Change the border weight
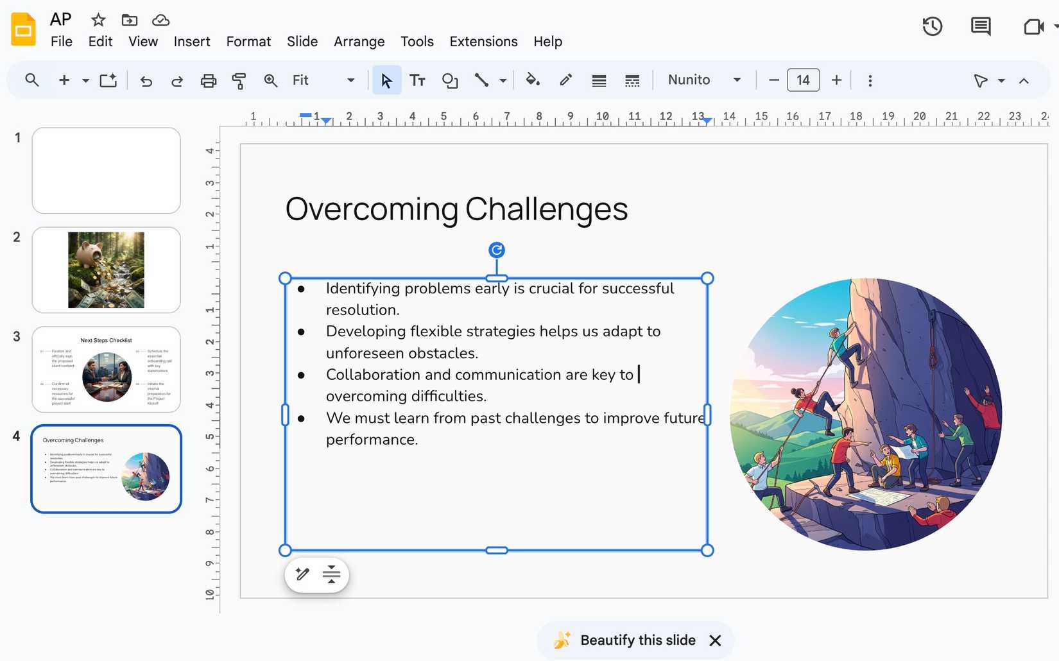The height and width of the screenshot is (661, 1059). pyautogui.click(x=598, y=80)
